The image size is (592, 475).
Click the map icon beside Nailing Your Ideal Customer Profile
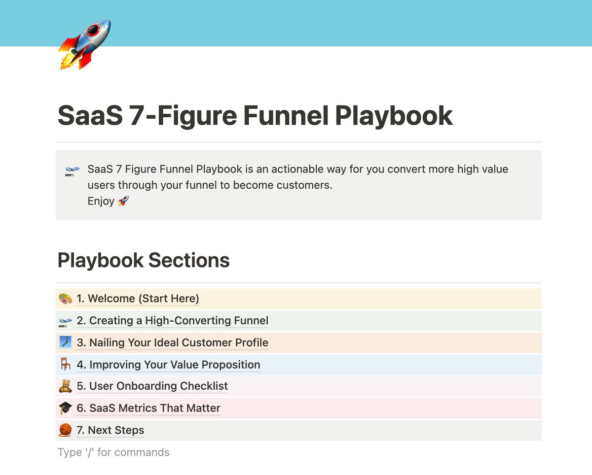(x=66, y=342)
